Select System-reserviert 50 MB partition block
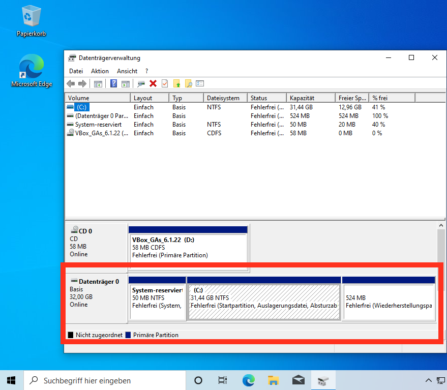The height and width of the screenshot is (390, 447). (157, 298)
